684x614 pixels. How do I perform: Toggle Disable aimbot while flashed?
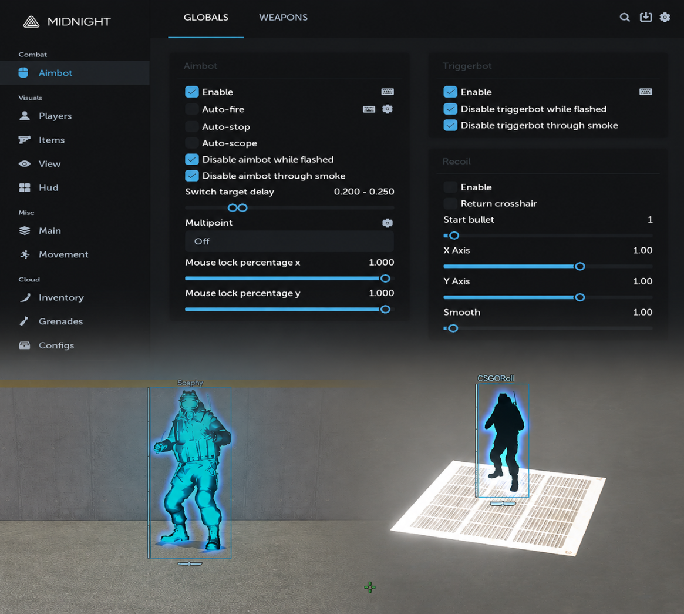191,159
